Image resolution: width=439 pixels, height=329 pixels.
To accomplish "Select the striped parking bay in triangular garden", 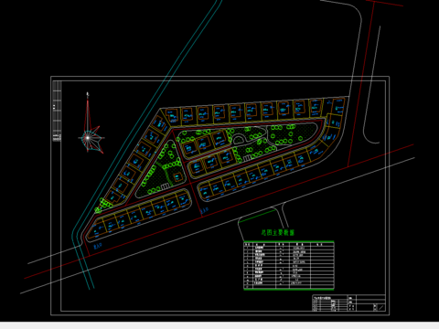I will pyautogui.click(x=165, y=186).
